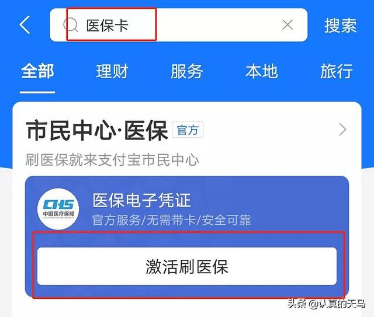Click 官方服务/无需带卡/安全可靠 description
This screenshot has height=317, width=374.
(172, 220)
